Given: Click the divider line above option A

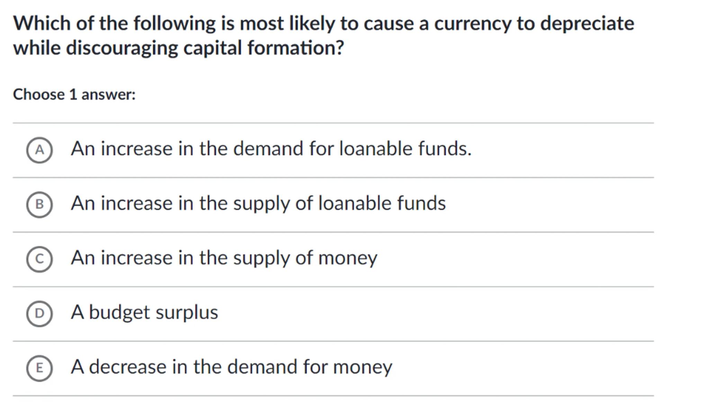Looking at the screenshot, I should (x=333, y=123).
